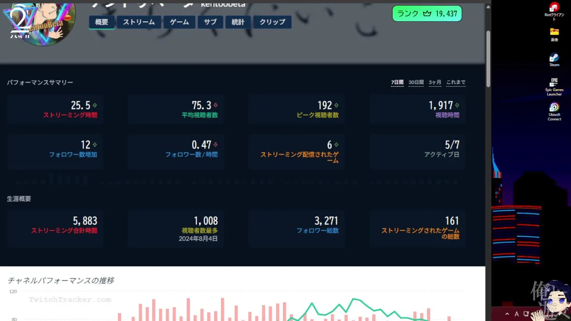
Task: Launch Steam from the desktop icon
Action: [x=554, y=60]
